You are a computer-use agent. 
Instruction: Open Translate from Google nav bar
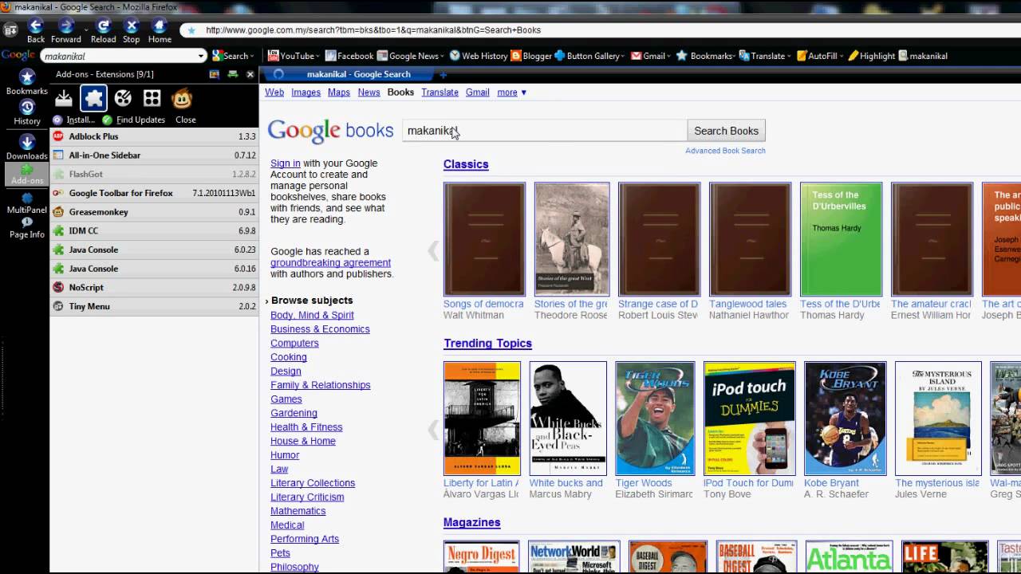440,92
